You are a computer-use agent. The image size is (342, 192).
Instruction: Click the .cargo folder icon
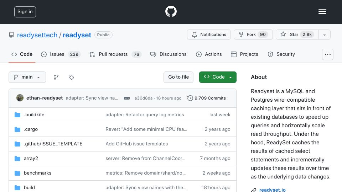[17, 129]
